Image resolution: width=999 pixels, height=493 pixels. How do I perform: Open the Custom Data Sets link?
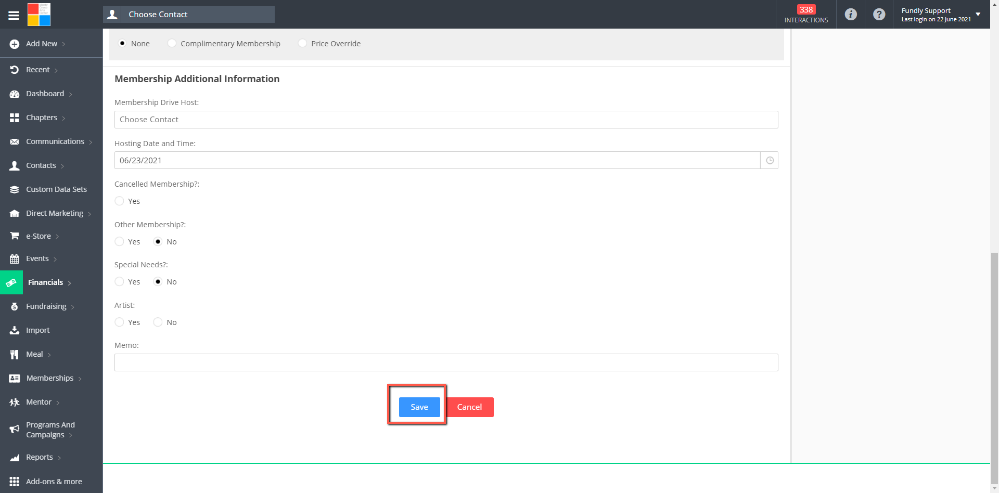(56, 189)
